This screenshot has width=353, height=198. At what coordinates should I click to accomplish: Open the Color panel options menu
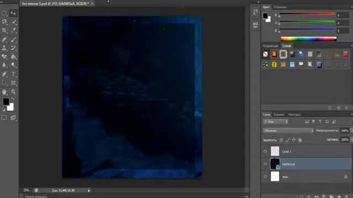351,7
